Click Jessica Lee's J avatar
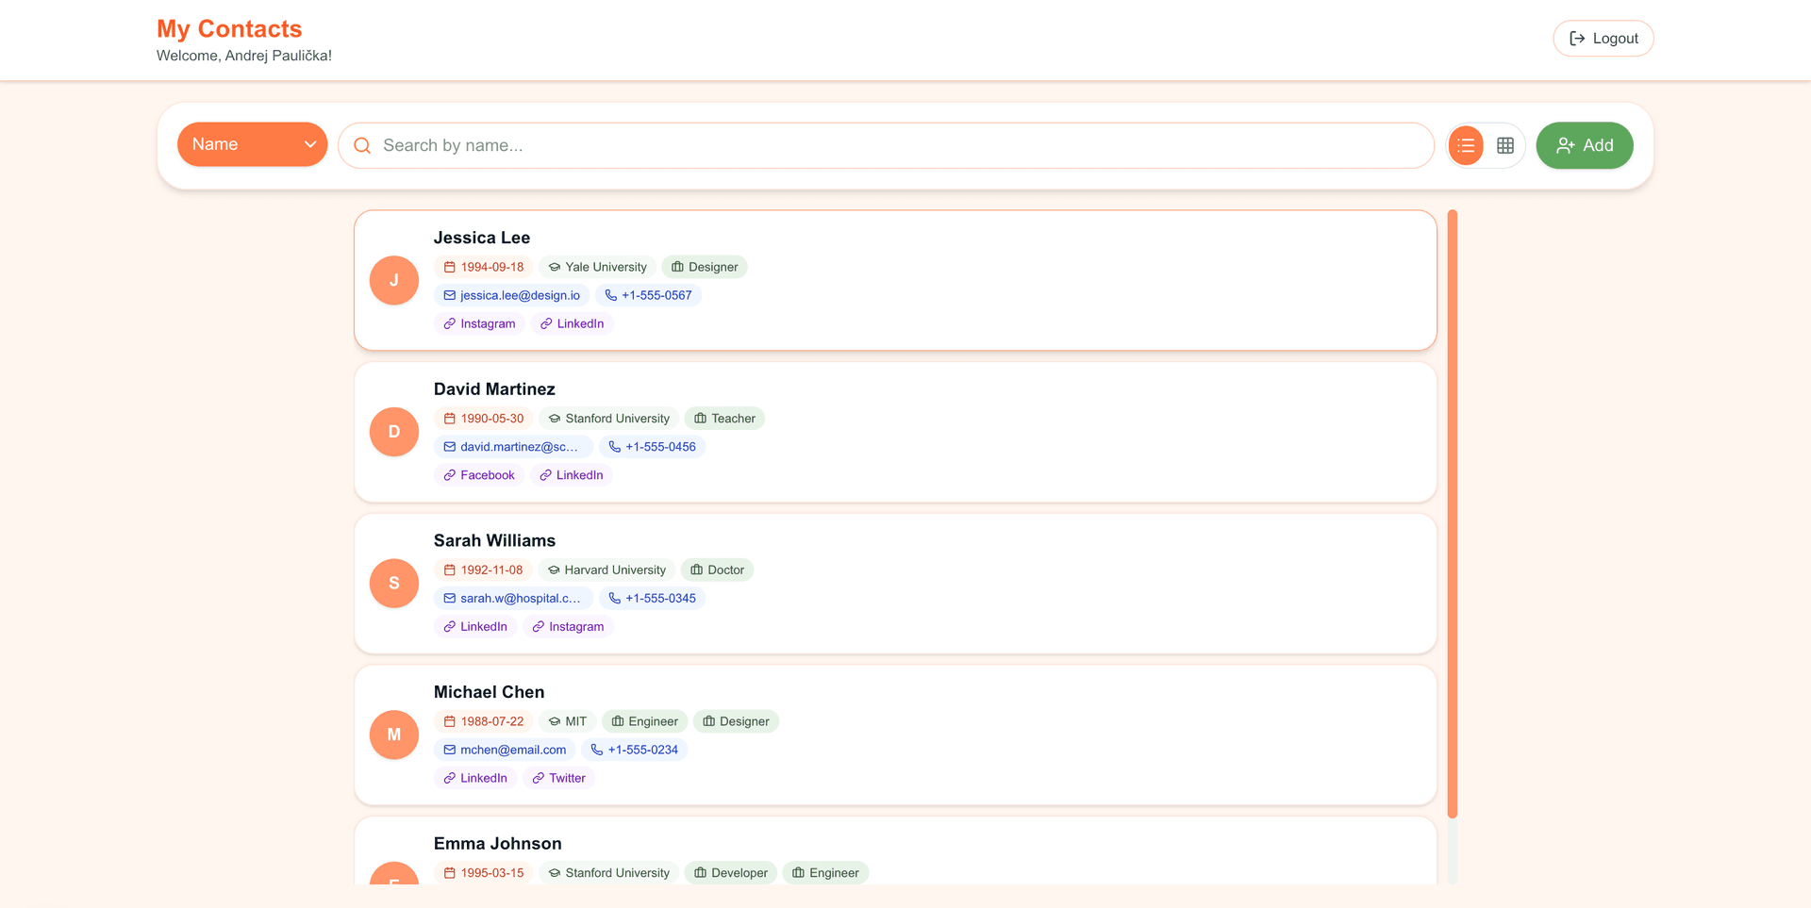The image size is (1811, 908). click(394, 280)
